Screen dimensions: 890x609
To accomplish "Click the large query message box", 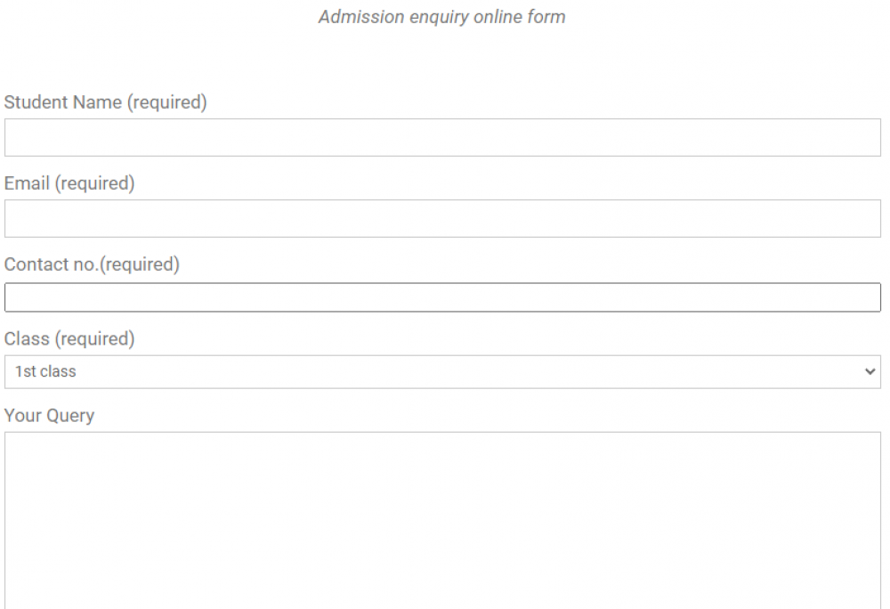I will 442,507.
